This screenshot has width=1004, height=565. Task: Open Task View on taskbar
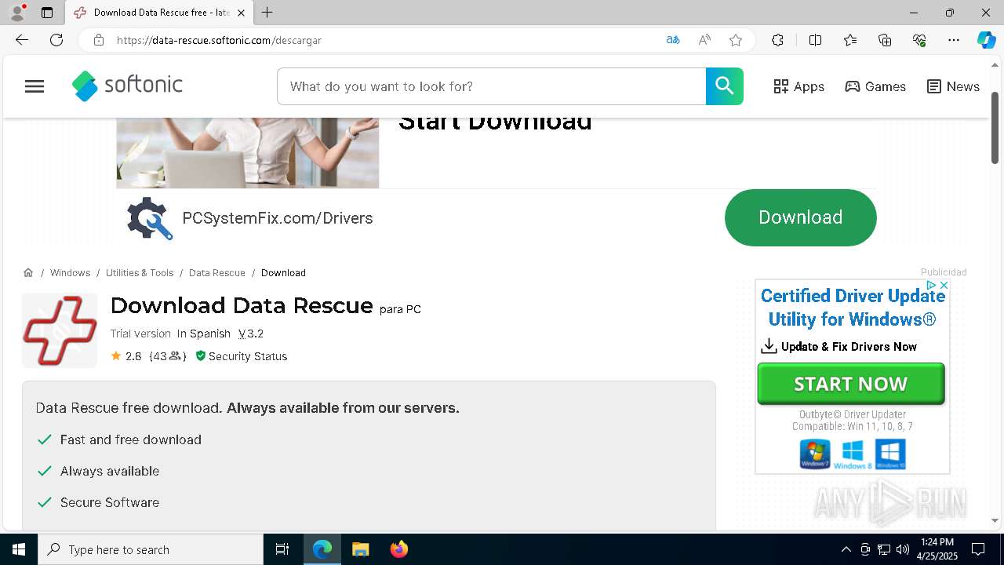tap(282, 549)
